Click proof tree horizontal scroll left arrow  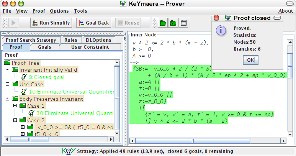pyautogui.click(x=7, y=139)
